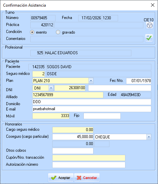Expand the Plan 210 dropdown

pyautogui.click(x=91, y=81)
